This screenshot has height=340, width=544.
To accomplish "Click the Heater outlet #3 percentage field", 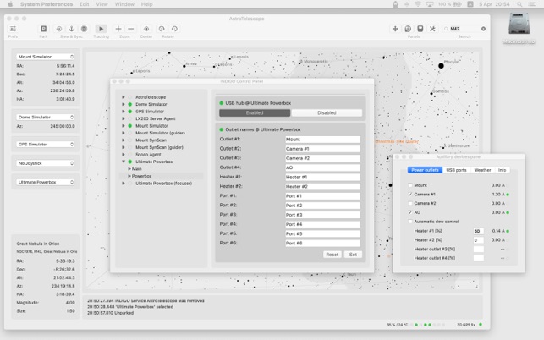I will pyautogui.click(x=478, y=250).
